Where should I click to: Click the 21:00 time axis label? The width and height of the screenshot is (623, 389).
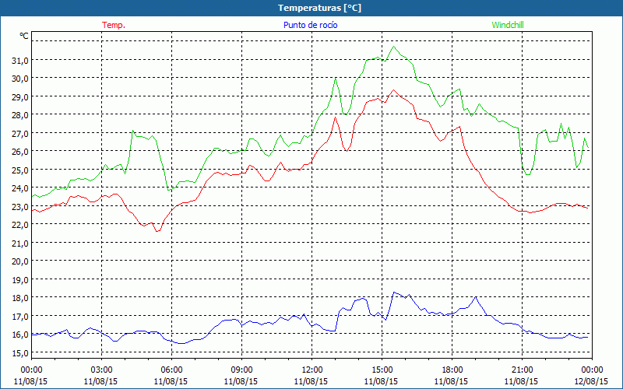tap(522, 370)
